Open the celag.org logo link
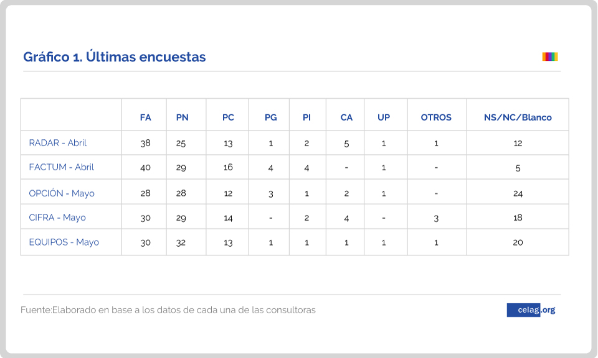Viewport: 598px width, 358px height. click(x=531, y=310)
